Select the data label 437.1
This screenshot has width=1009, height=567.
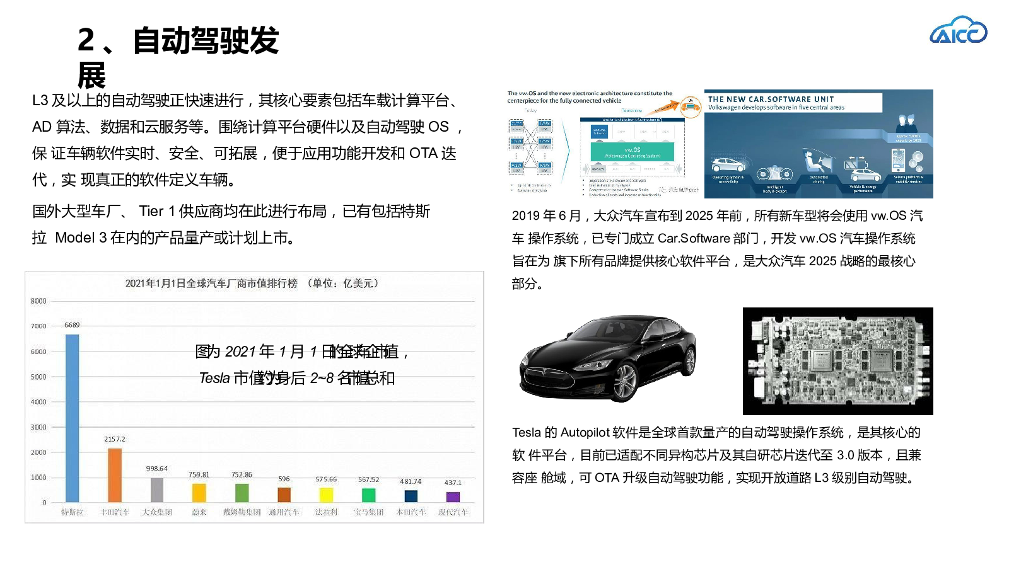(453, 483)
